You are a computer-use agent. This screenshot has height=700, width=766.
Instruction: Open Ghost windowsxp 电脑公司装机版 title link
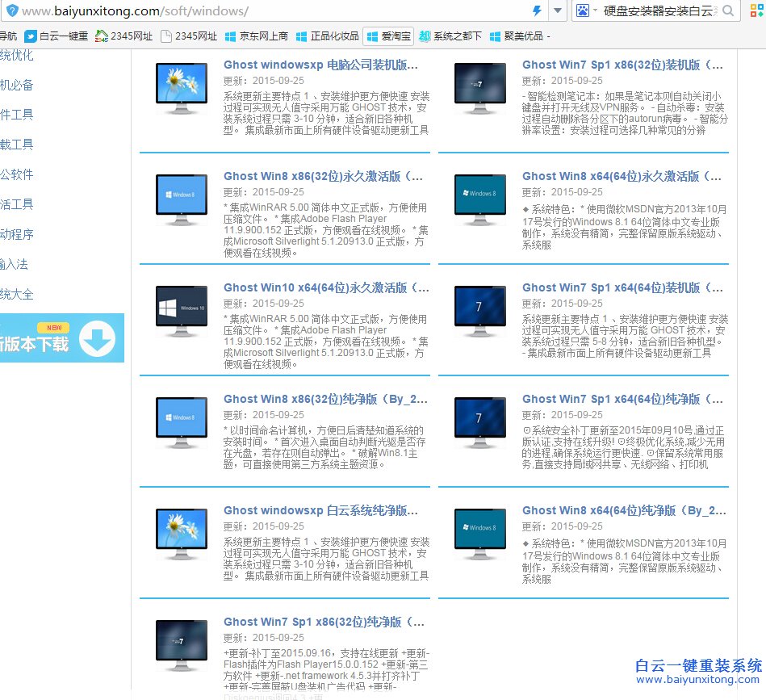point(320,65)
